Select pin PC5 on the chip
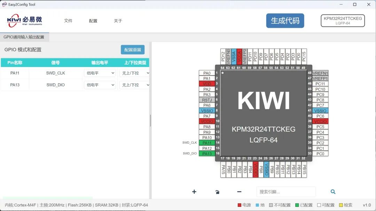The width and height of the screenshot is (376, 211). coord(320,127)
